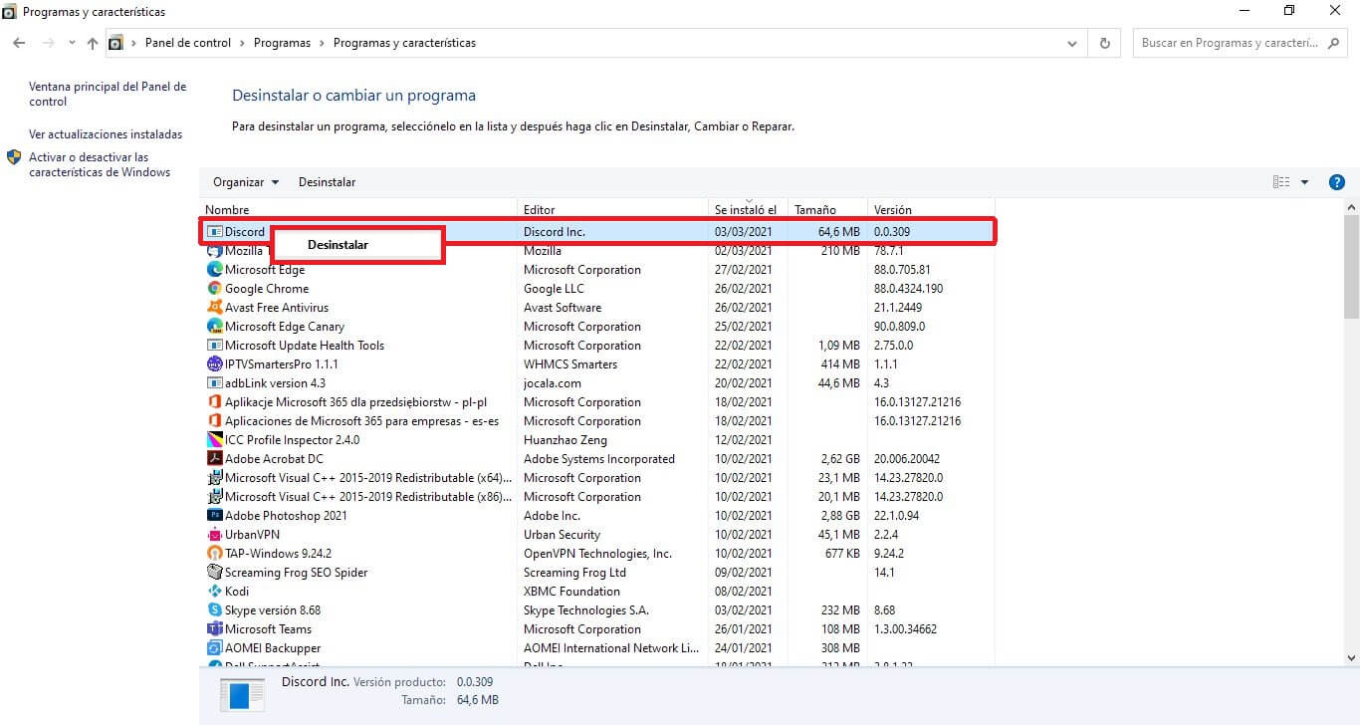Select the Discord program icon

(215, 232)
